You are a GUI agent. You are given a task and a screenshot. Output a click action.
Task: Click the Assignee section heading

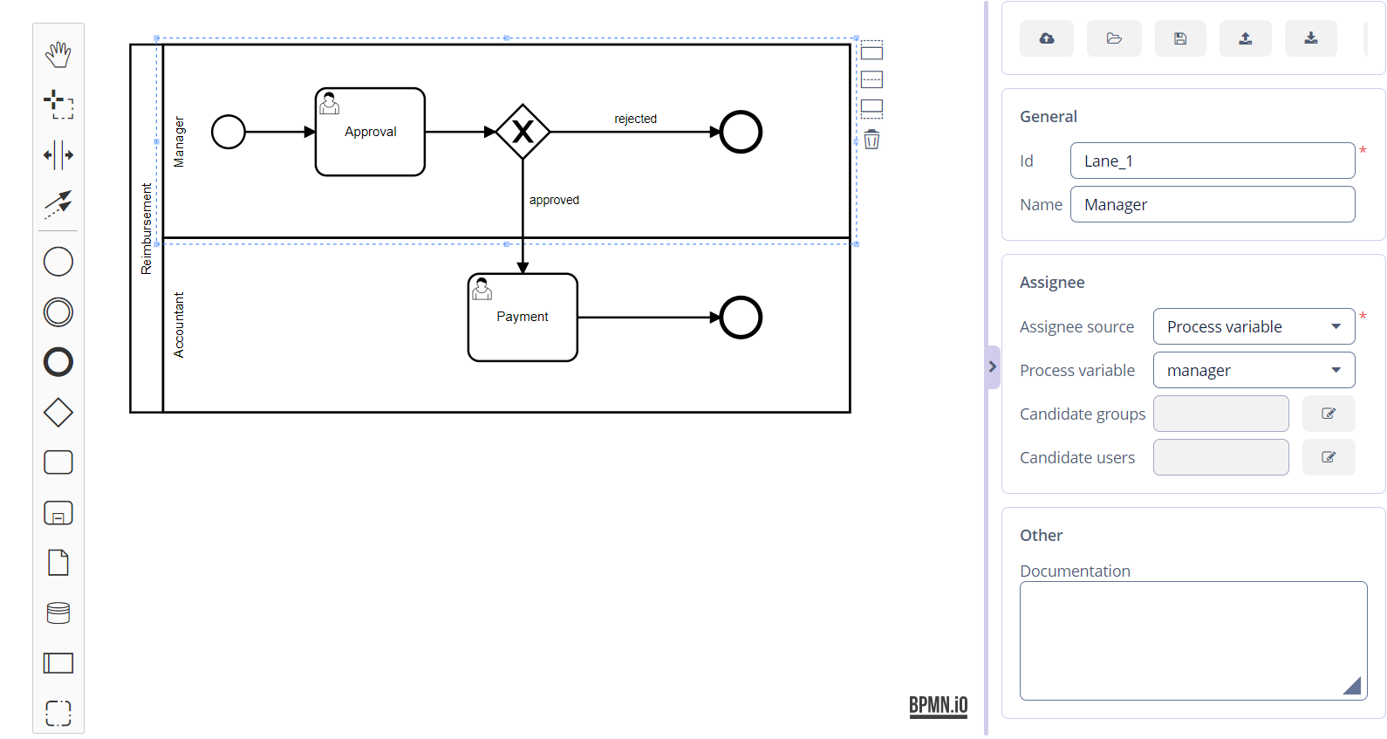click(1052, 282)
